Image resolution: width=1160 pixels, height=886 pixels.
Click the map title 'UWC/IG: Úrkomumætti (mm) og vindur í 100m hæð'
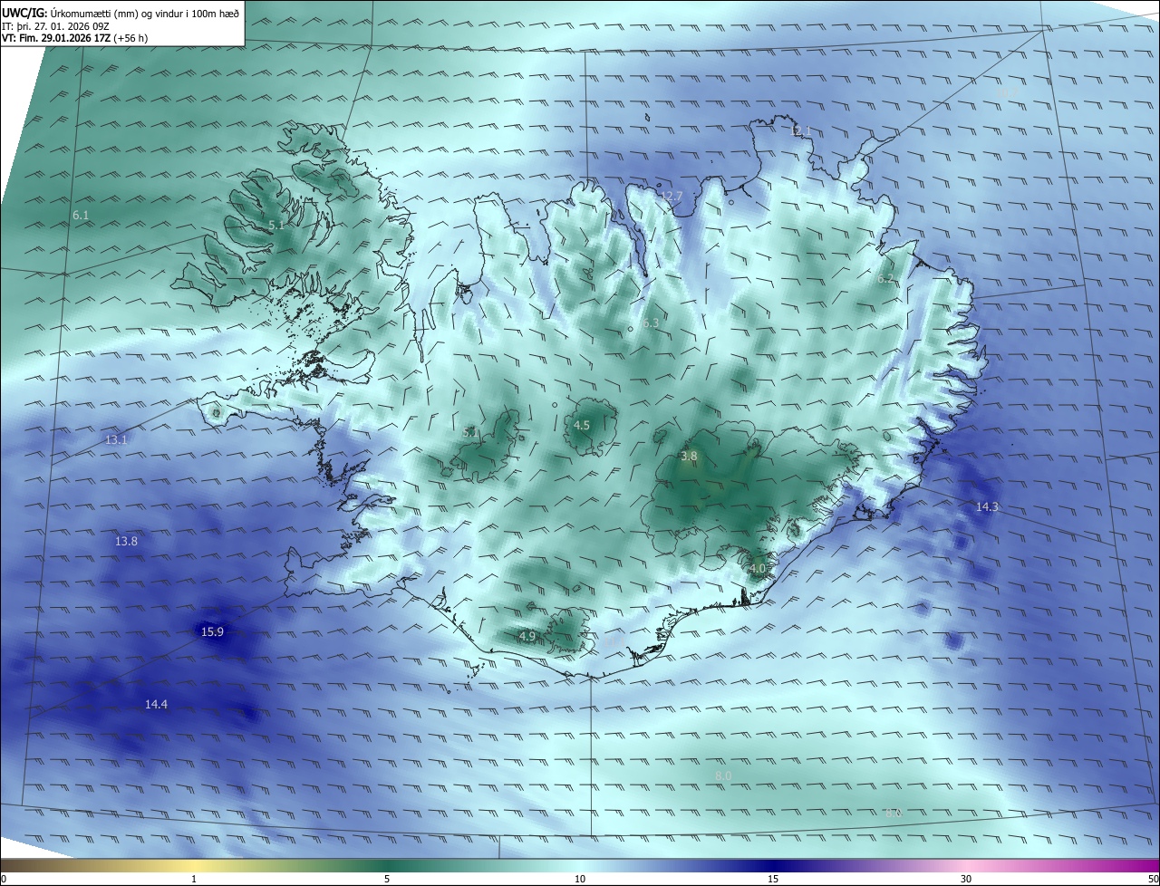tap(121, 13)
